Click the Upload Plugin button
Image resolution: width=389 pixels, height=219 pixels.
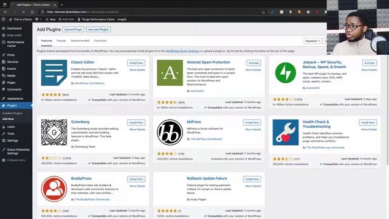[x=73, y=30]
